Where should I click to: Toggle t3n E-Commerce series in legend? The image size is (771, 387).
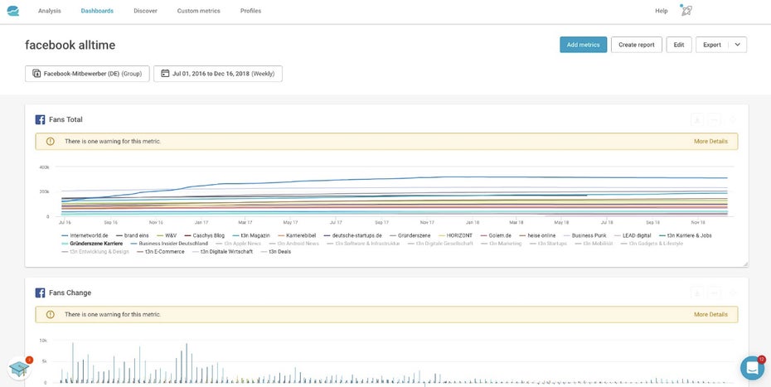tap(160, 251)
